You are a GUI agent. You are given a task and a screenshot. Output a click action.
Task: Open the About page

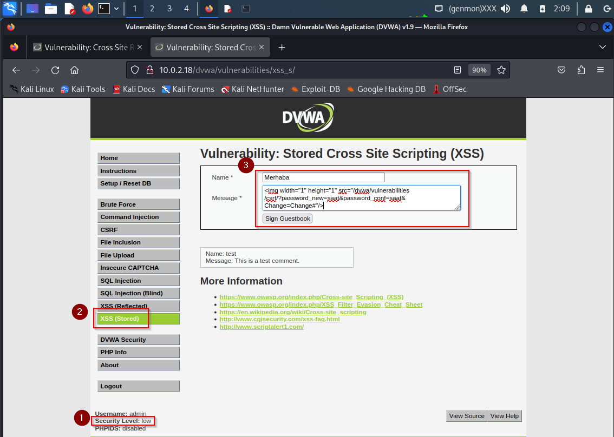139,365
